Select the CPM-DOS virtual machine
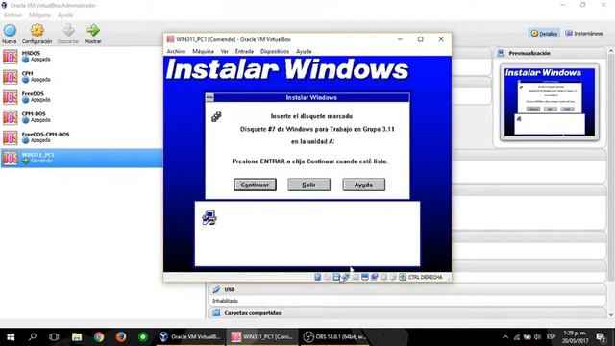Image resolution: width=615 pixels, height=346 pixels. point(81,117)
